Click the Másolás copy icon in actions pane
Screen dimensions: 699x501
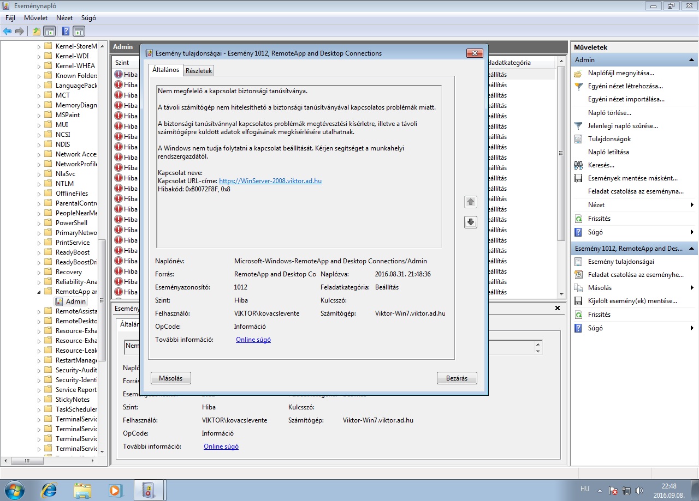[x=578, y=288]
